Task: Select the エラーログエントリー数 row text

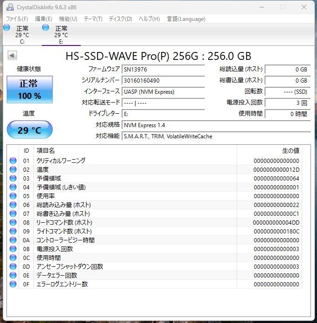Action: click(62, 284)
